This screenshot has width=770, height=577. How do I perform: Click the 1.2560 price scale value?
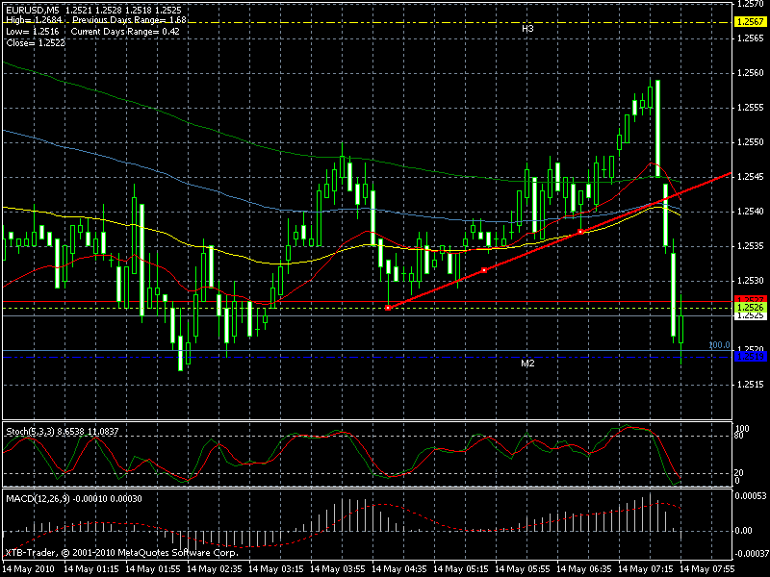pos(751,73)
